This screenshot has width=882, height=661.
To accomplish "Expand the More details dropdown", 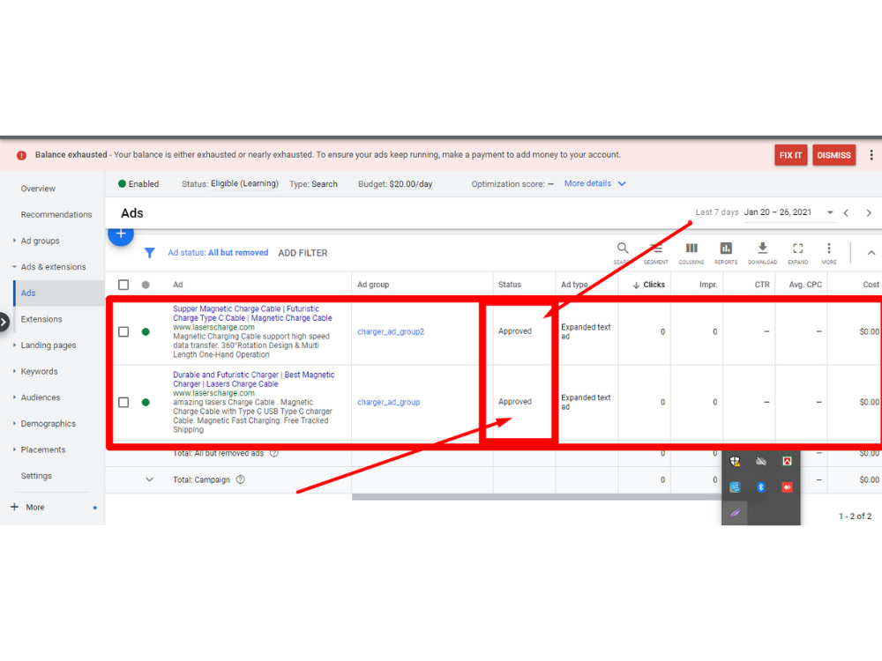I will (x=595, y=184).
